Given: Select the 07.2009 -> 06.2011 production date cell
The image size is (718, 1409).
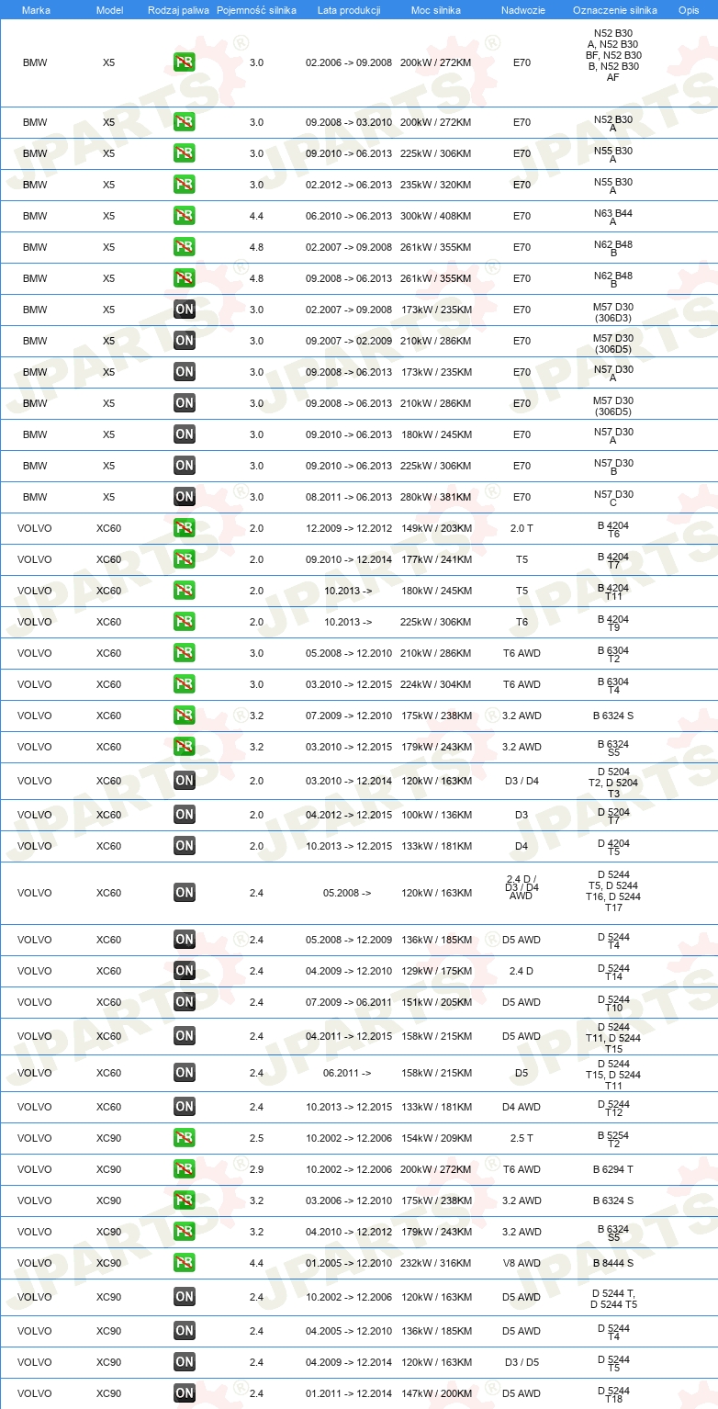Looking at the screenshot, I should (349, 1002).
